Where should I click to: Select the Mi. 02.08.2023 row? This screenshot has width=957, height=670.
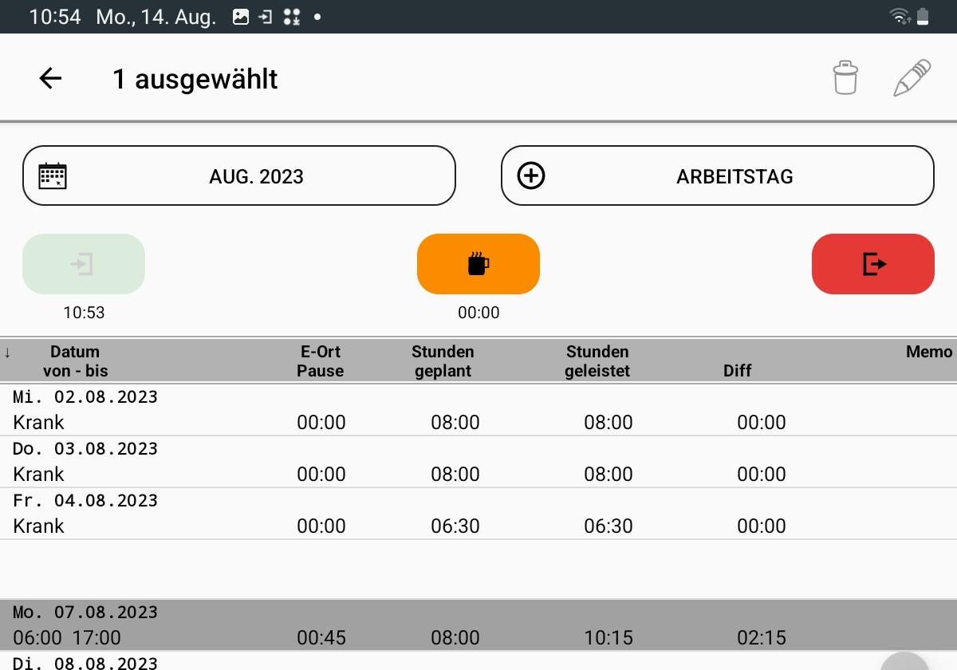click(x=478, y=410)
